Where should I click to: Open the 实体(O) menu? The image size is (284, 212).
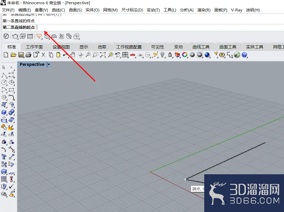click(x=93, y=10)
